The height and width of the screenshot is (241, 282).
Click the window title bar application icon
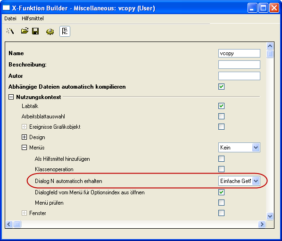[6, 8]
